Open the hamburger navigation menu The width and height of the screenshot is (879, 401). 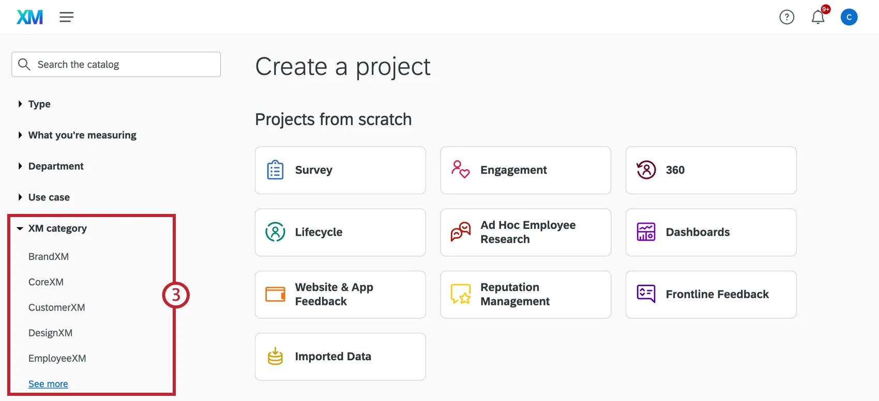pos(66,17)
